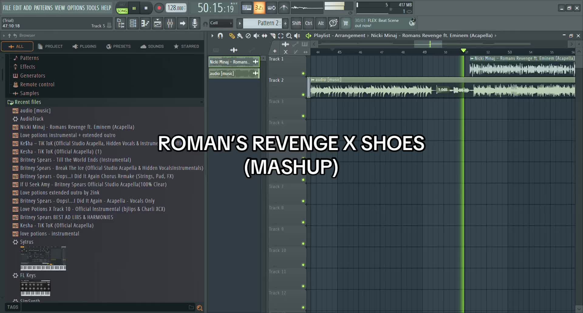
Task: Click the microphone recording icon
Action: click(x=195, y=23)
